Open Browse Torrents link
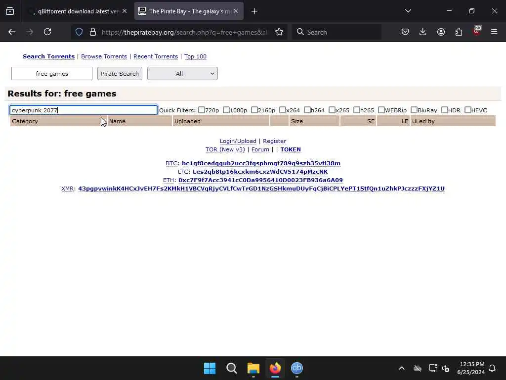 pyautogui.click(x=104, y=56)
